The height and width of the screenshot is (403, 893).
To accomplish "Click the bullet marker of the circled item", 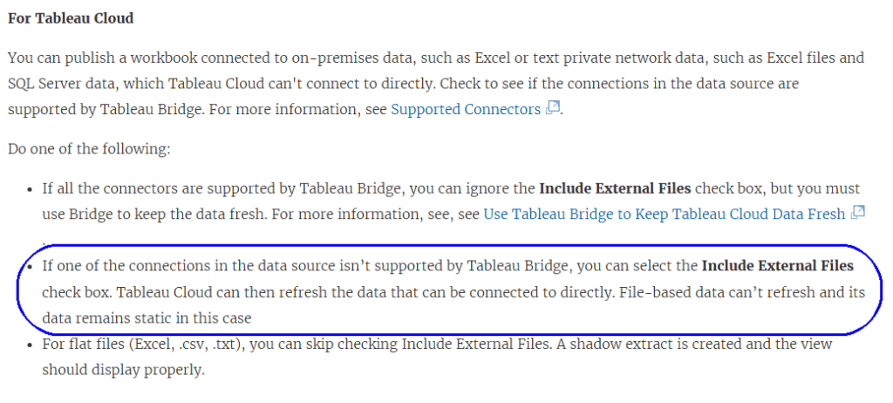I will tap(31, 266).
